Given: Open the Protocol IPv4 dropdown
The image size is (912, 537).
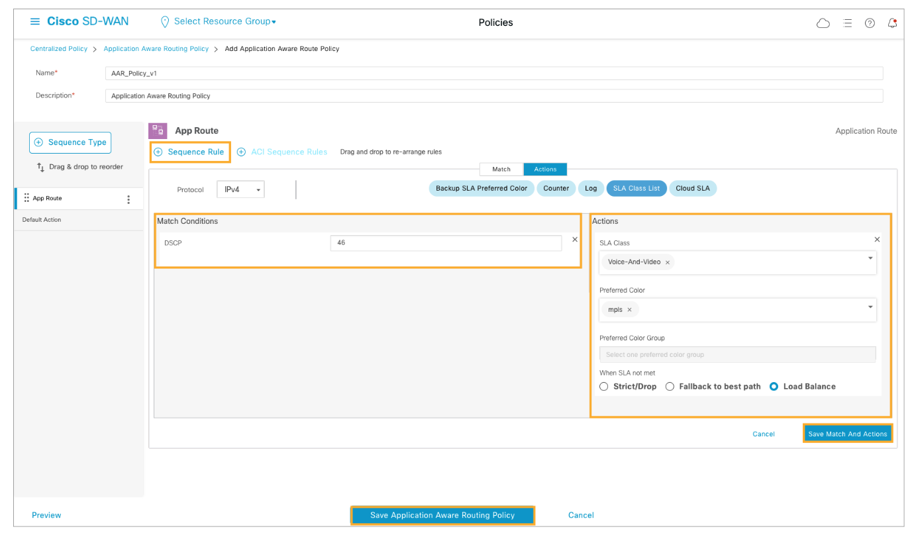Looking at the screenshot, I should tap(240, 190).
